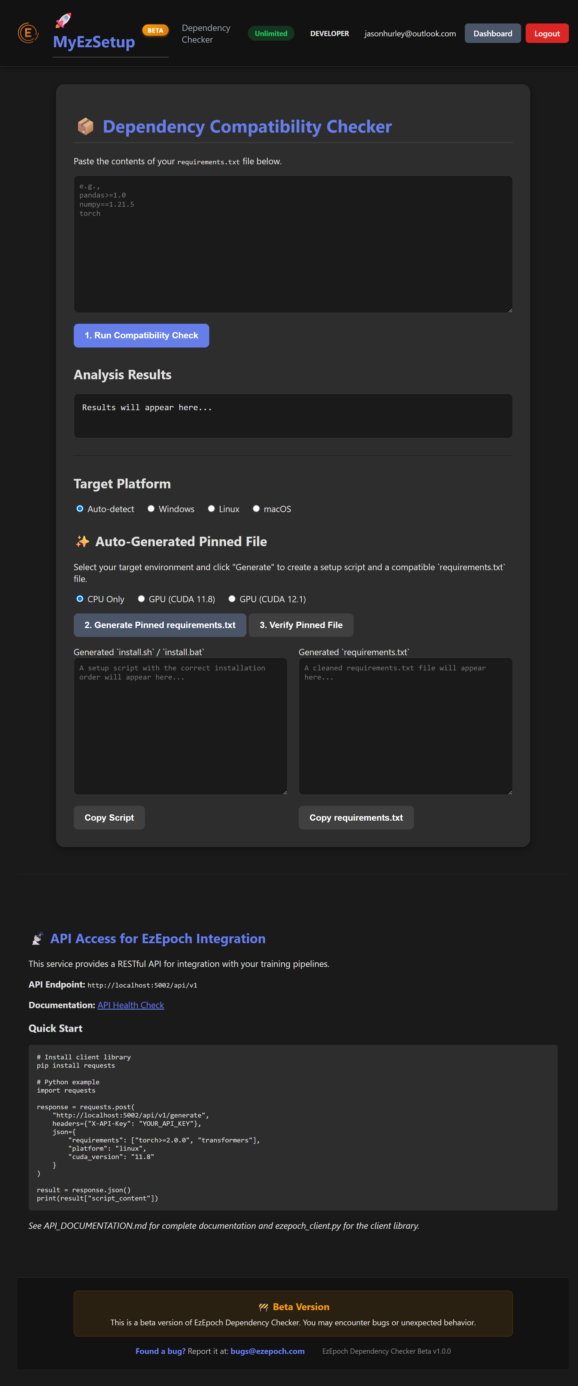
Task: Click the rocket icon above MyEzSetup
Action: point(63,20)
